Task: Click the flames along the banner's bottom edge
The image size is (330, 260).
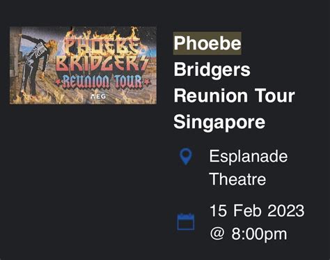Action: click(83, 98)
